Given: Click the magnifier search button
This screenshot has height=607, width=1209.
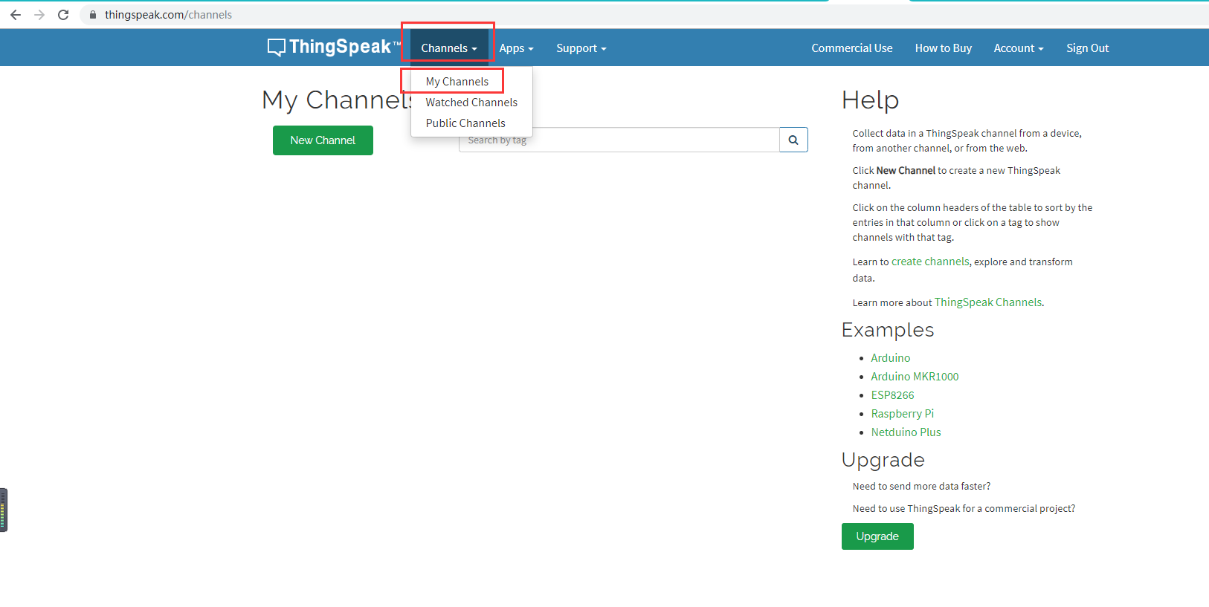Looking at the screenshot, I should 793,140.
